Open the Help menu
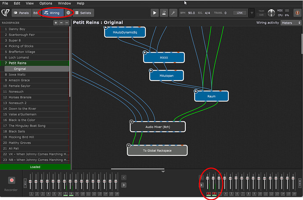This screenshot has width=303, height=200. [x=80, y=3]
